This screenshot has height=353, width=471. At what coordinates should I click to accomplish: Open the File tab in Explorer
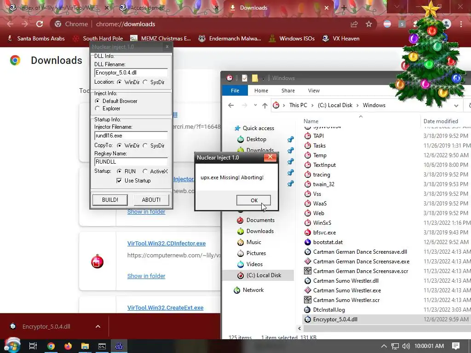pos(235,91)
